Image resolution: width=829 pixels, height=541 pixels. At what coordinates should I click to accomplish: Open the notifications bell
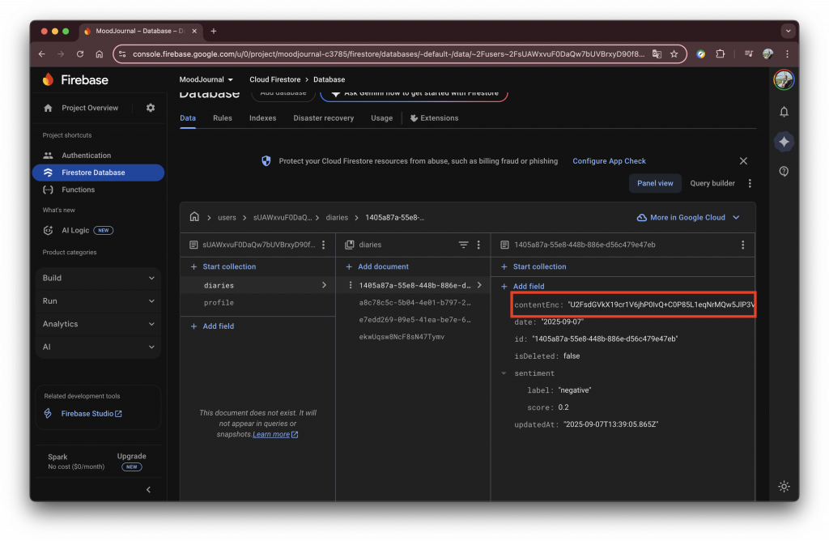(784, 112)
